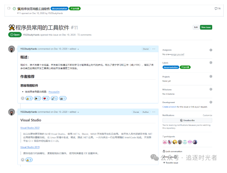Click the Milestone gear icon

(x=211, y=89)
